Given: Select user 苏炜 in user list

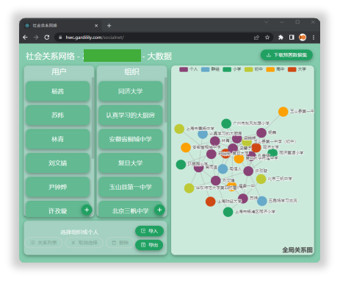Looking at the screenshot, I should pyautogui.click(x=57, y=115).
